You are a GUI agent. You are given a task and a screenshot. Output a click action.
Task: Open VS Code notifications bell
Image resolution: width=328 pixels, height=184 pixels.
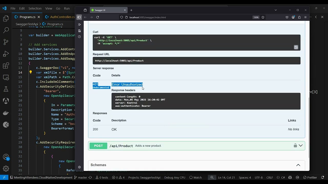[x=322, y=177]
